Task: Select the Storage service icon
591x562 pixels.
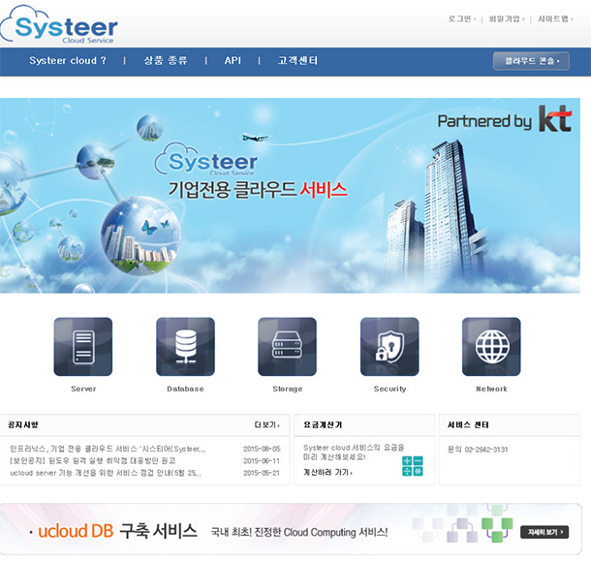Action: pos(287,347)
